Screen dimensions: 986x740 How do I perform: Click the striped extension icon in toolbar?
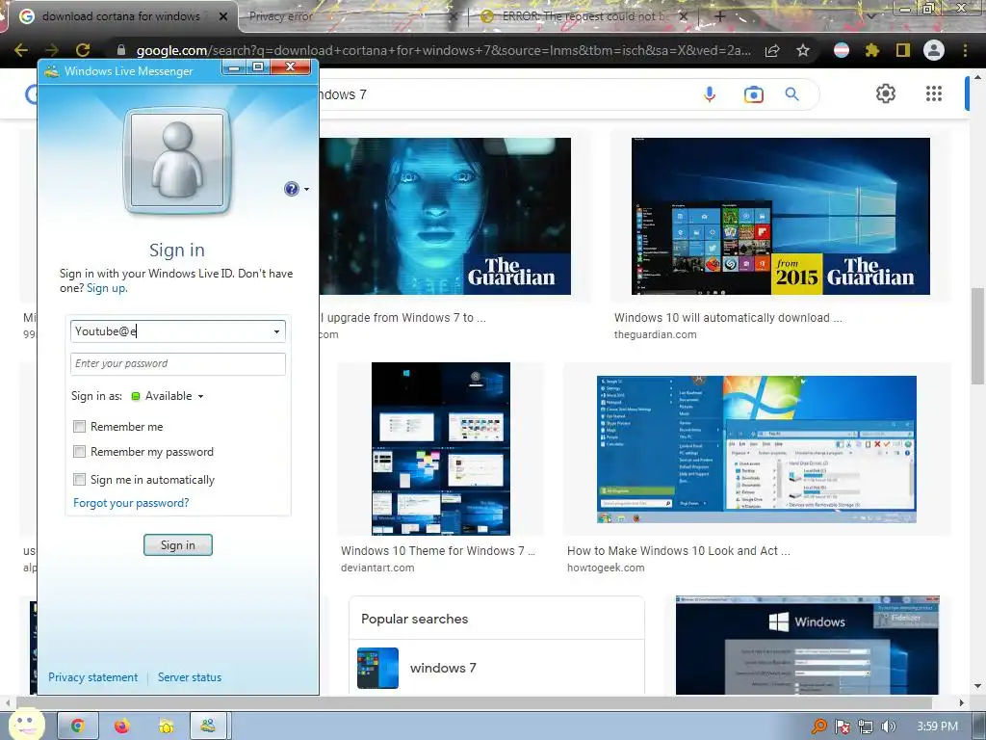click(x=842, y=50)
